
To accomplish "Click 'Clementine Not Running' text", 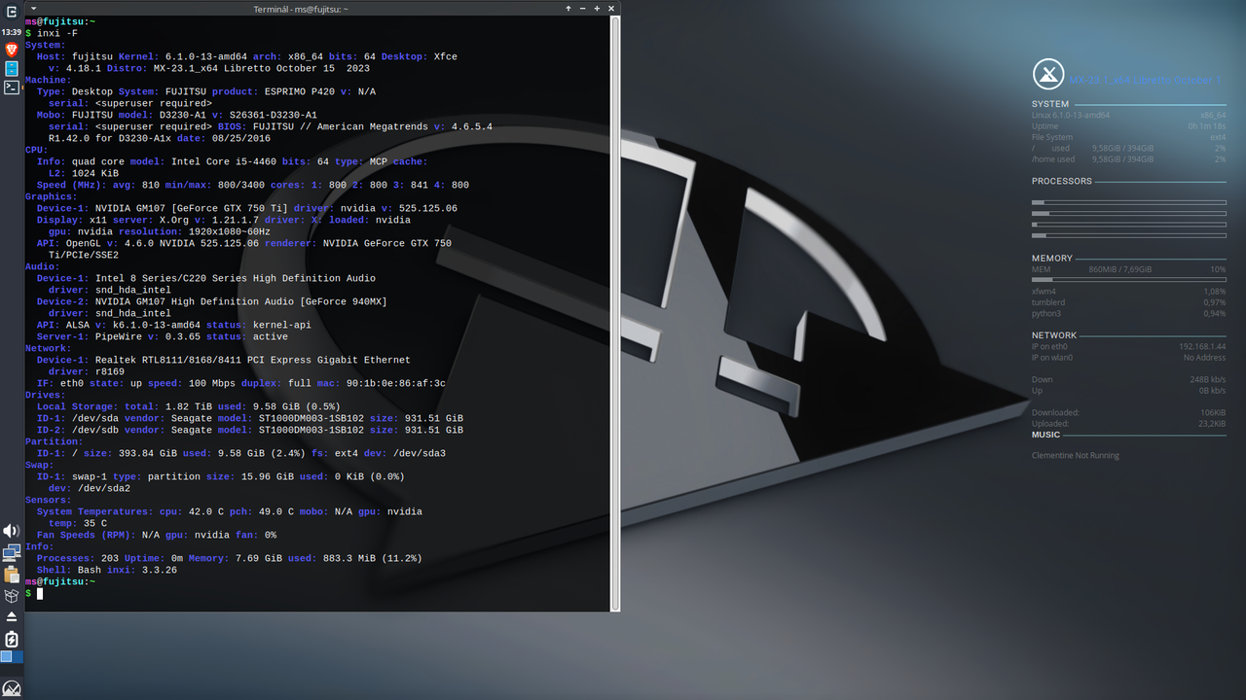I will (x=1076, y=455).
